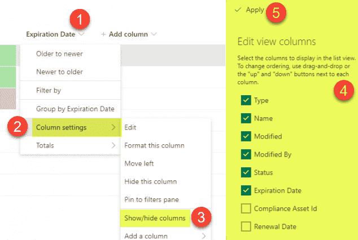Open the Expiration Date column header dropdown
The width and height of the screenshot is (358, 240).
coord(82,34)
